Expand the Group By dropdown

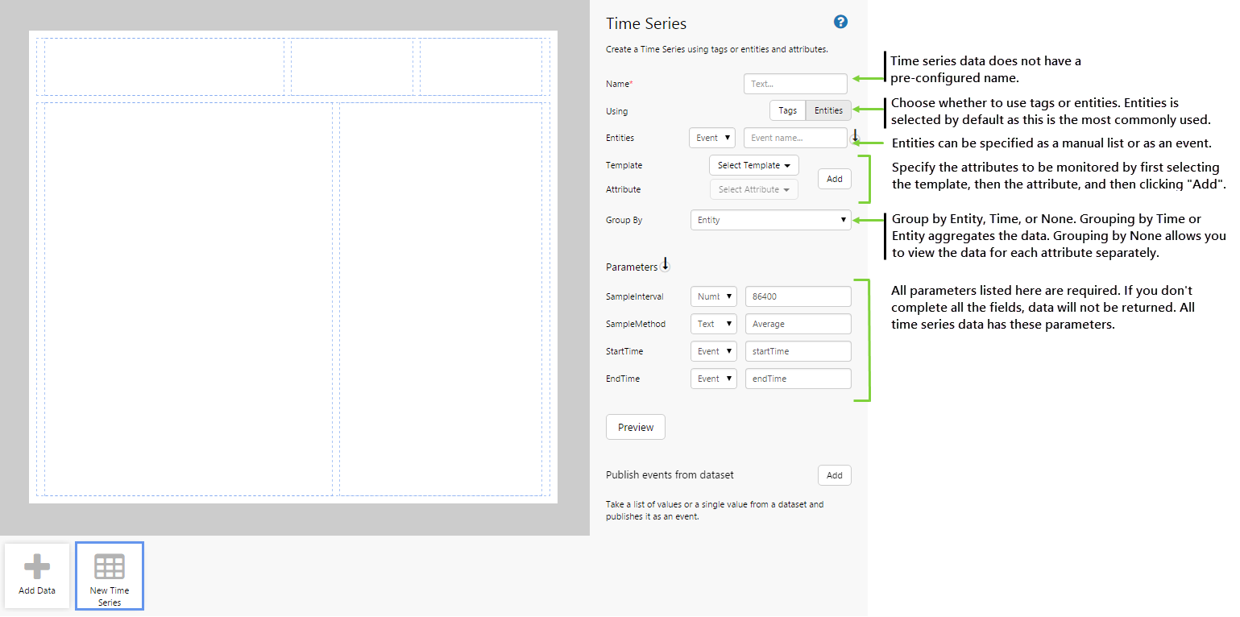[x=770, y=220]
